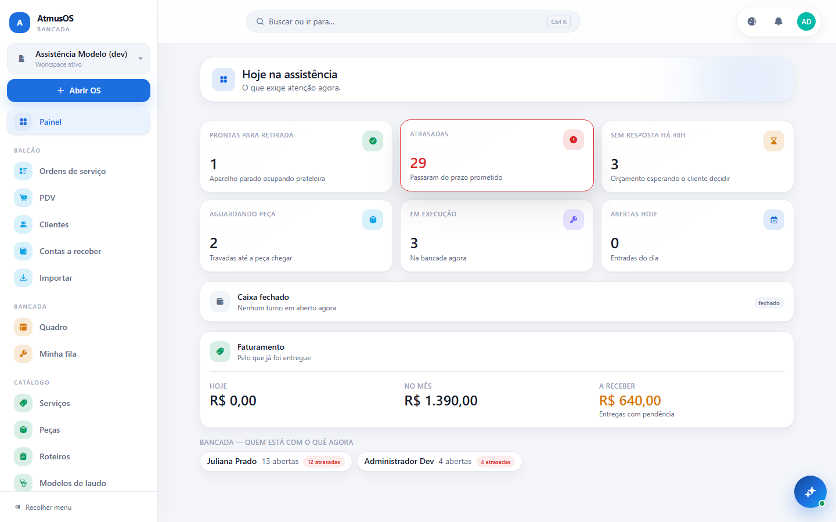Click the red clock icon on Atrasadas card
The height and width of the screenshot is (522, 836).
(x=574, y=140)
